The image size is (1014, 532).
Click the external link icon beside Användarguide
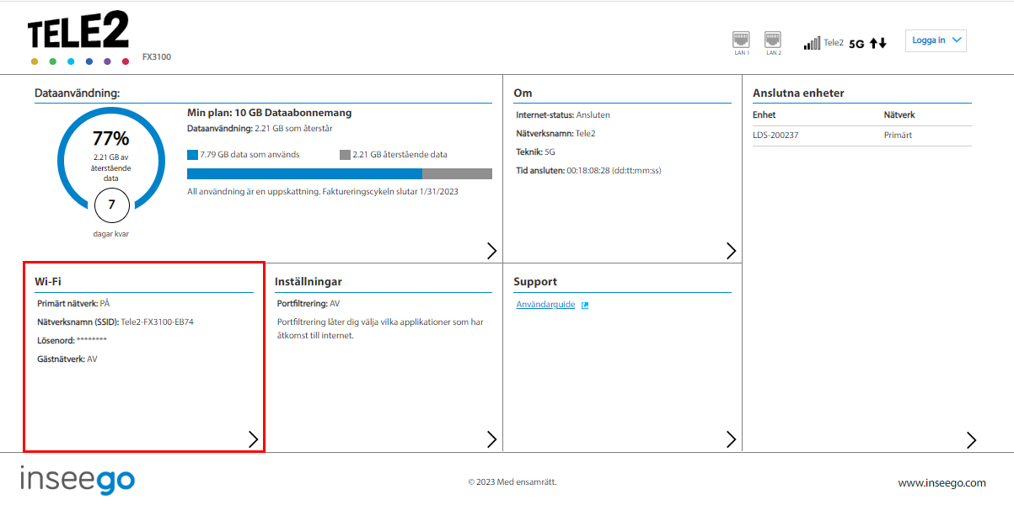[x=585, y=306]
